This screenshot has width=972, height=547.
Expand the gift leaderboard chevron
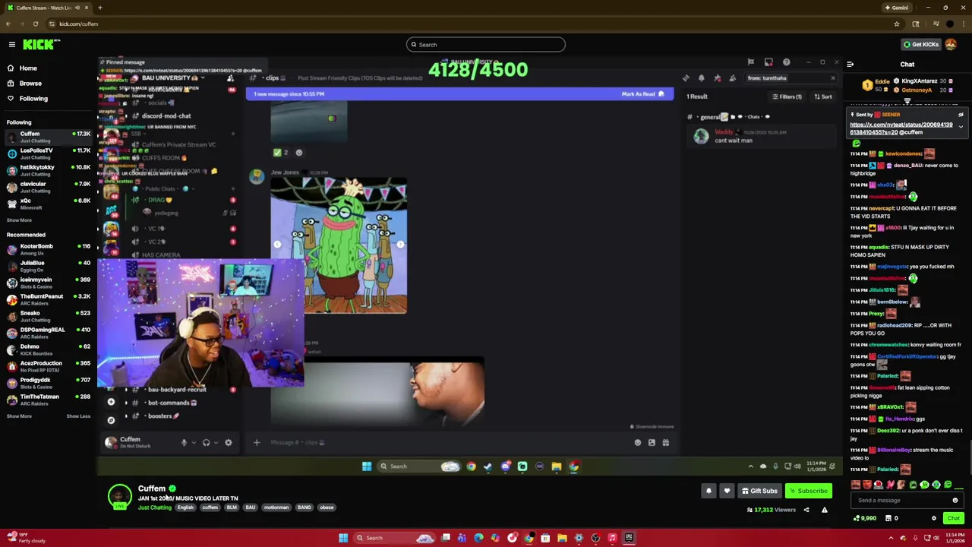click(907, 100)
